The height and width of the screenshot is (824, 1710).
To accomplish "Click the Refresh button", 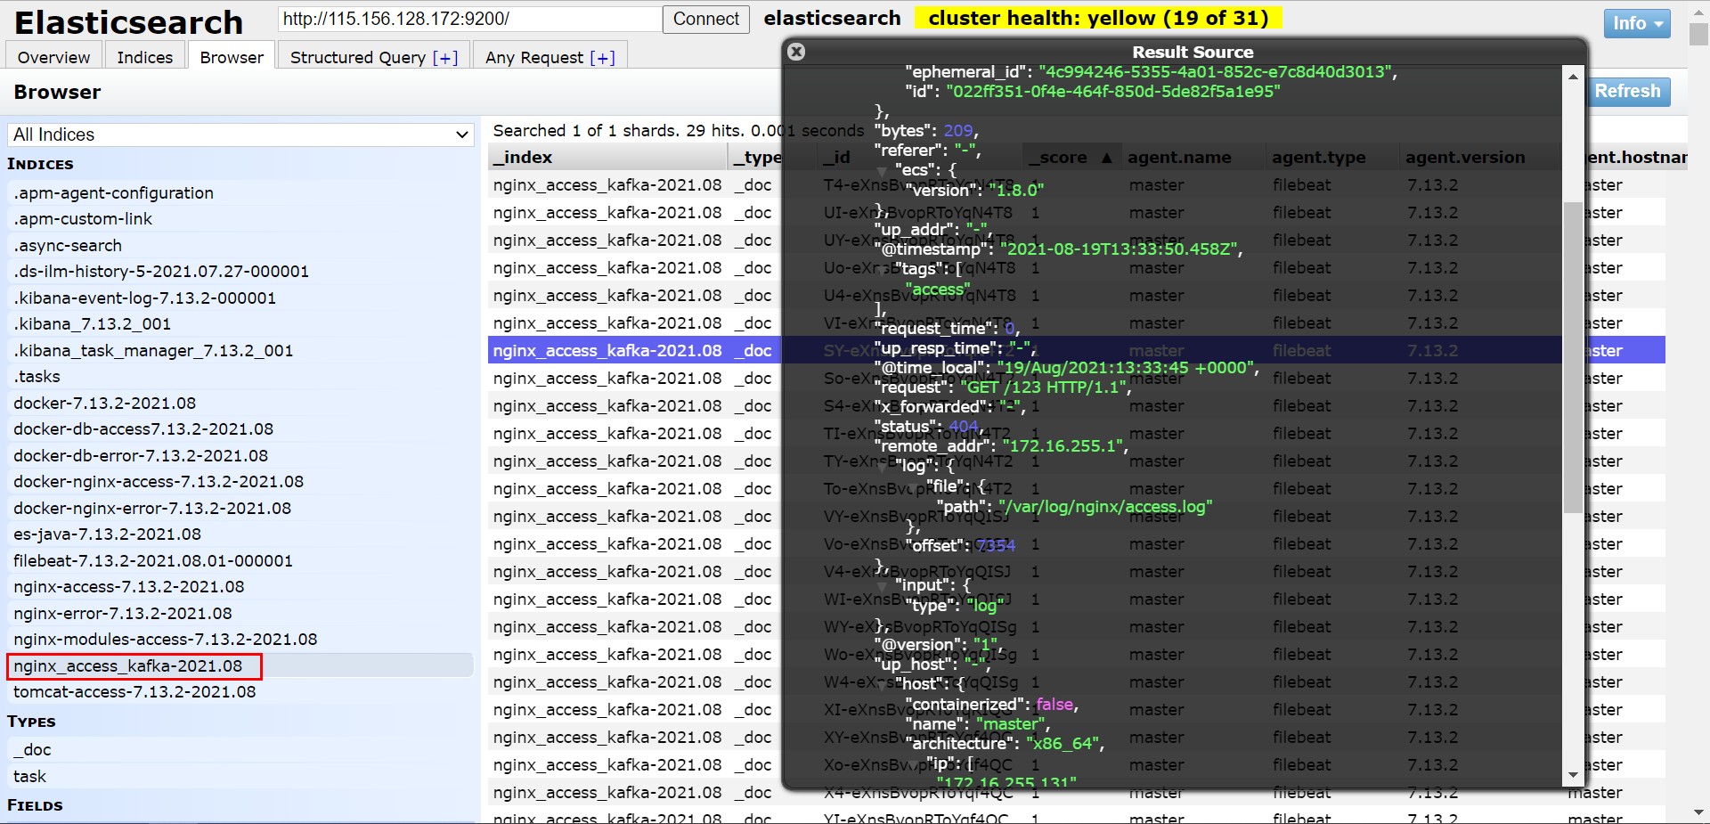I will coord(1627,91).
